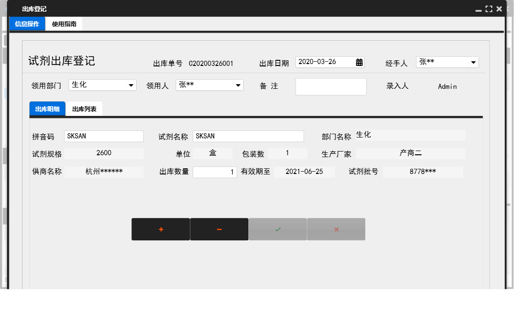
Task: Click the maximize icon in the 出库登记 title bar
Action: pos(489,8)
